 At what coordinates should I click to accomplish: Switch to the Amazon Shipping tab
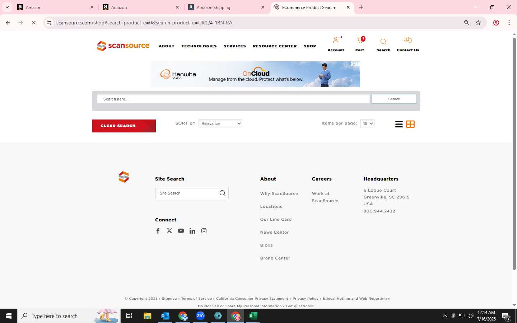(226, 7)
